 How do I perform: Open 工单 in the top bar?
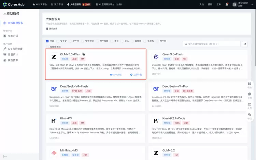218,4
